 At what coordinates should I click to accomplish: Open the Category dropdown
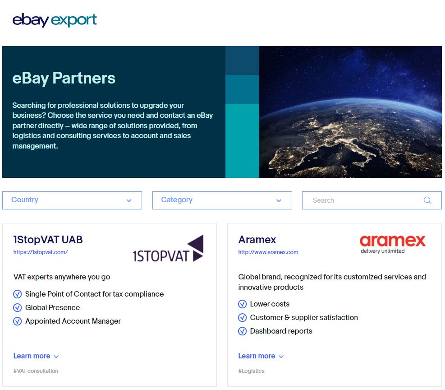tap(222, 200)
